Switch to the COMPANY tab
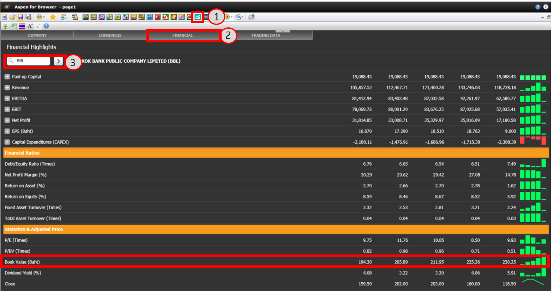The height and width of the screenshot is (291, 553). pos(37,36)
